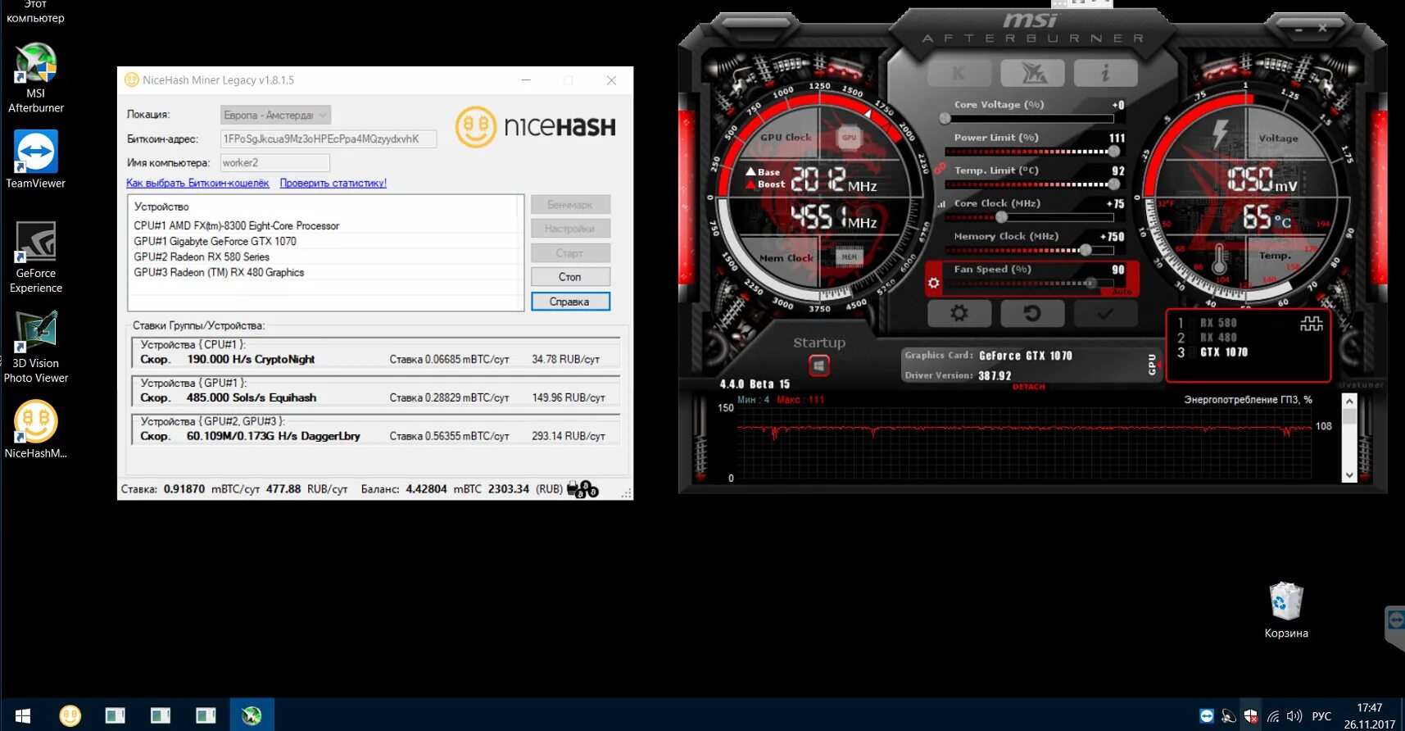Screen dimensions: 1405x731
Task: Open the NiceHash location dropdown
Action: tap(275, 115)
